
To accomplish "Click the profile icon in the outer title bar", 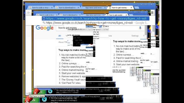I will click(136, 4).
